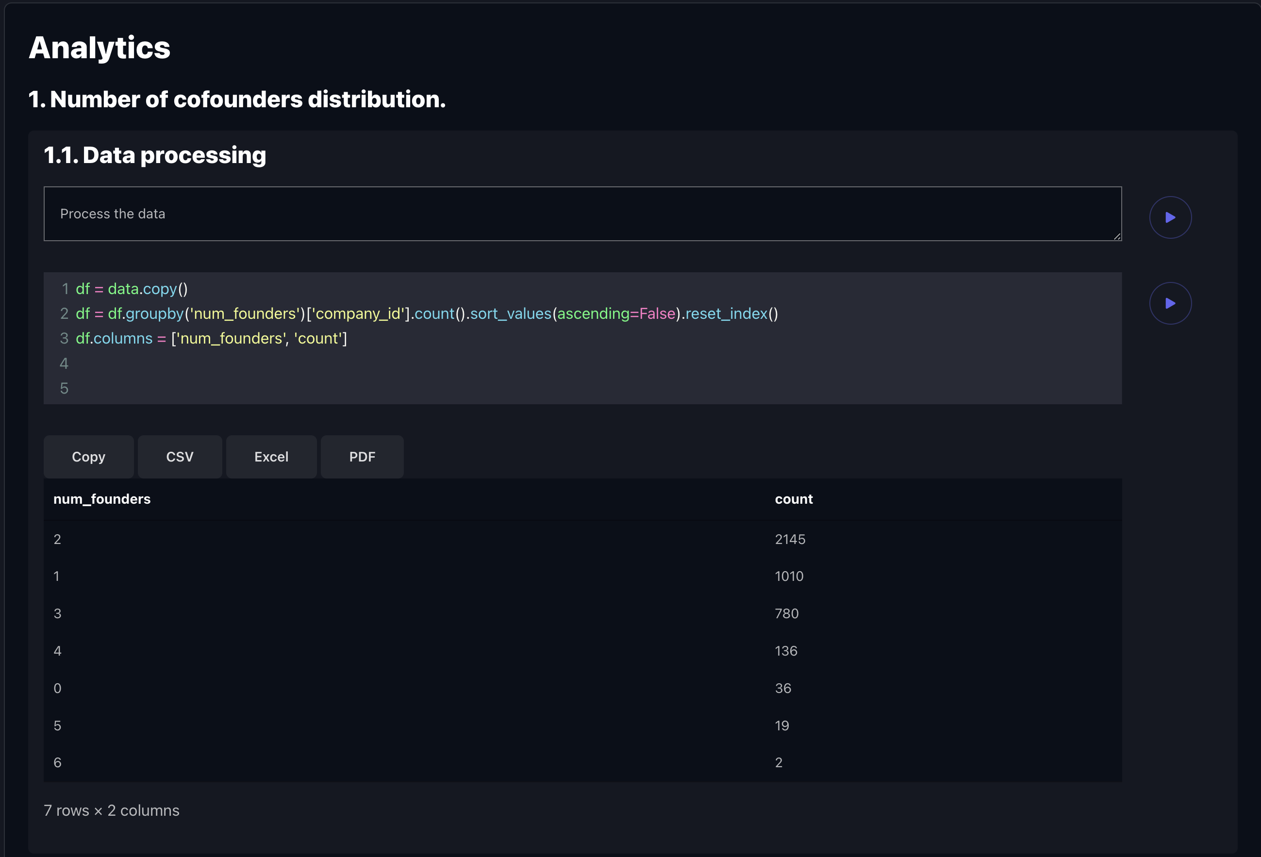This screenshot has width=1261, height=857.
Task: Export table as CSV
Action: pyautogui.click(x=180, y=457)
